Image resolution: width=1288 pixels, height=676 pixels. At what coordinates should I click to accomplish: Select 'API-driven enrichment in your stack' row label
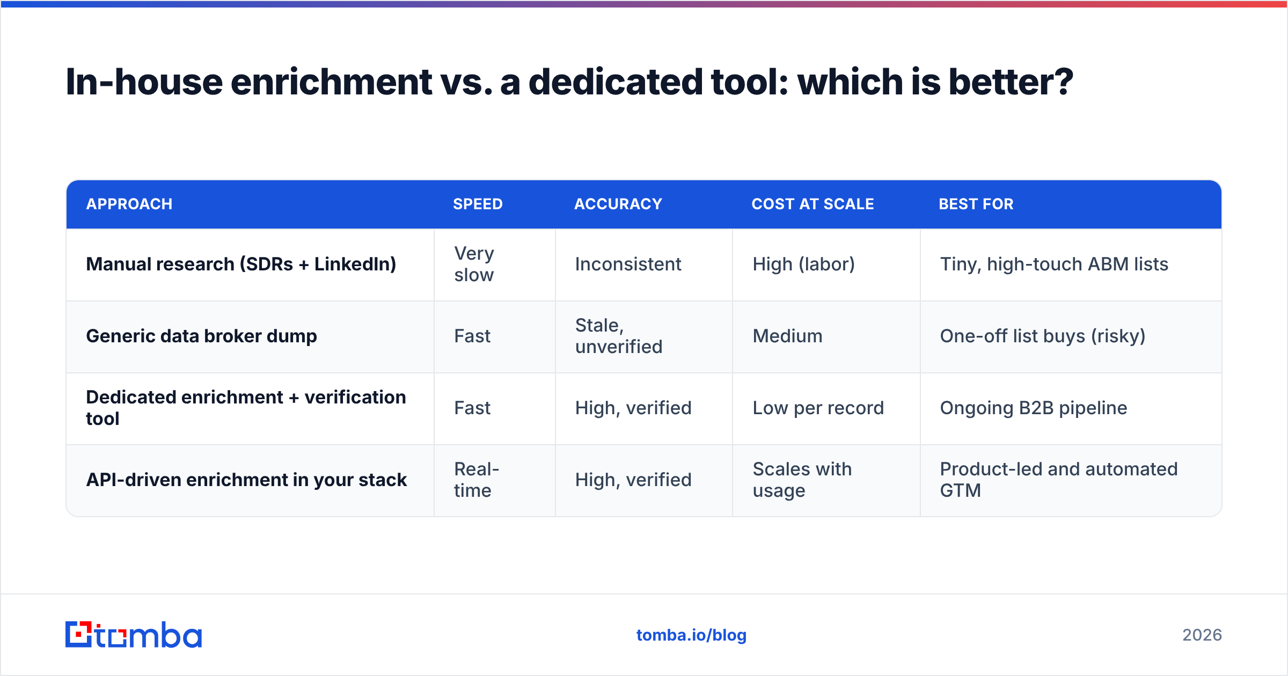[246, 480]
